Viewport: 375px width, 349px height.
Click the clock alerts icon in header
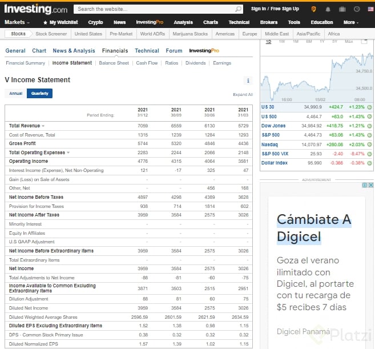click(357, 9)
